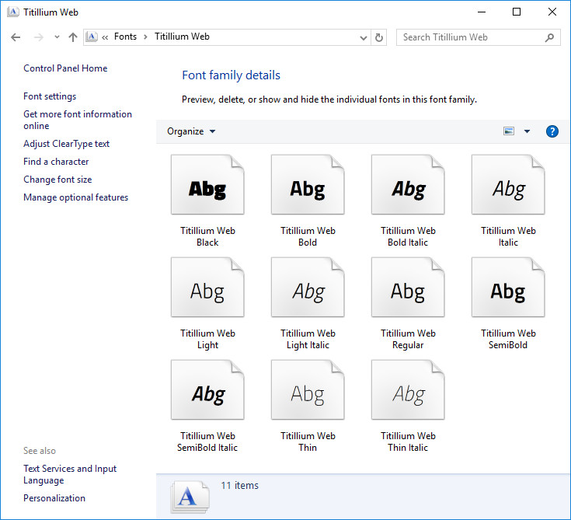Open recent locations dropdown near navigation arrows
The height and width of the screenshot is (520, 571).
click(57, 37)
